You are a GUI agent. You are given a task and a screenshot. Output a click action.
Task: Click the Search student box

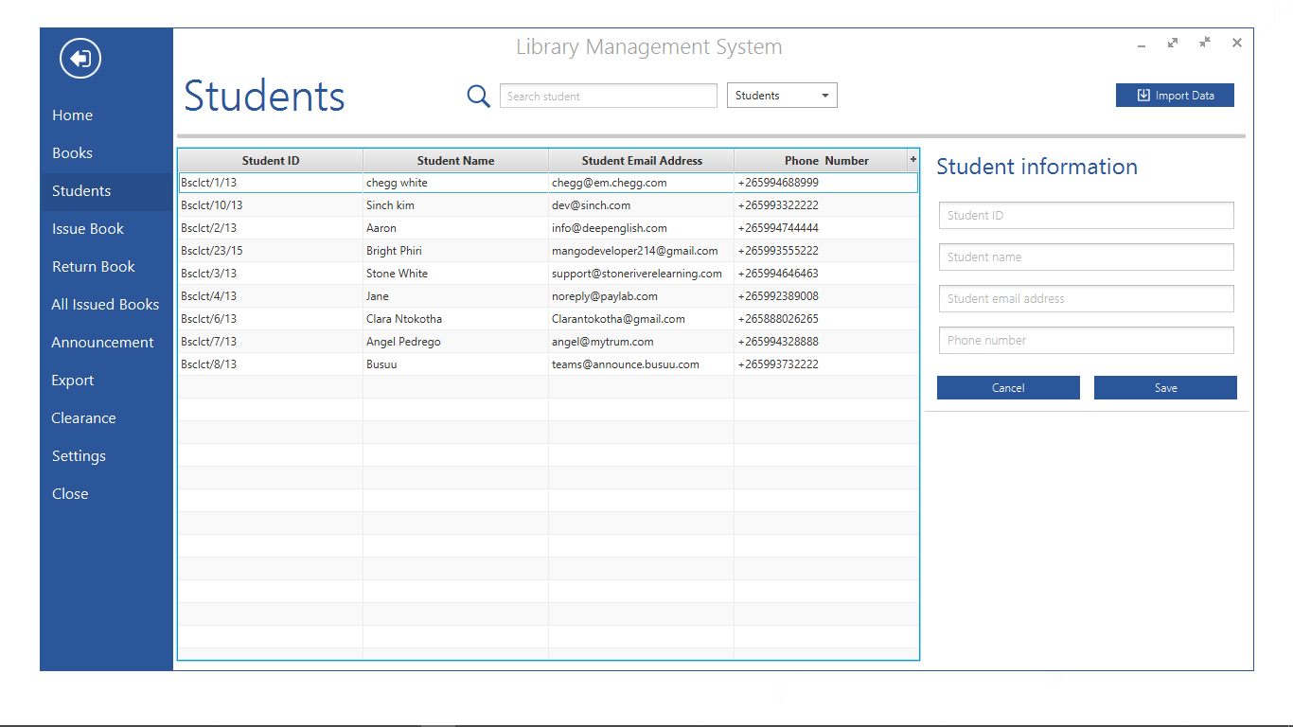[x=608, y=96]
